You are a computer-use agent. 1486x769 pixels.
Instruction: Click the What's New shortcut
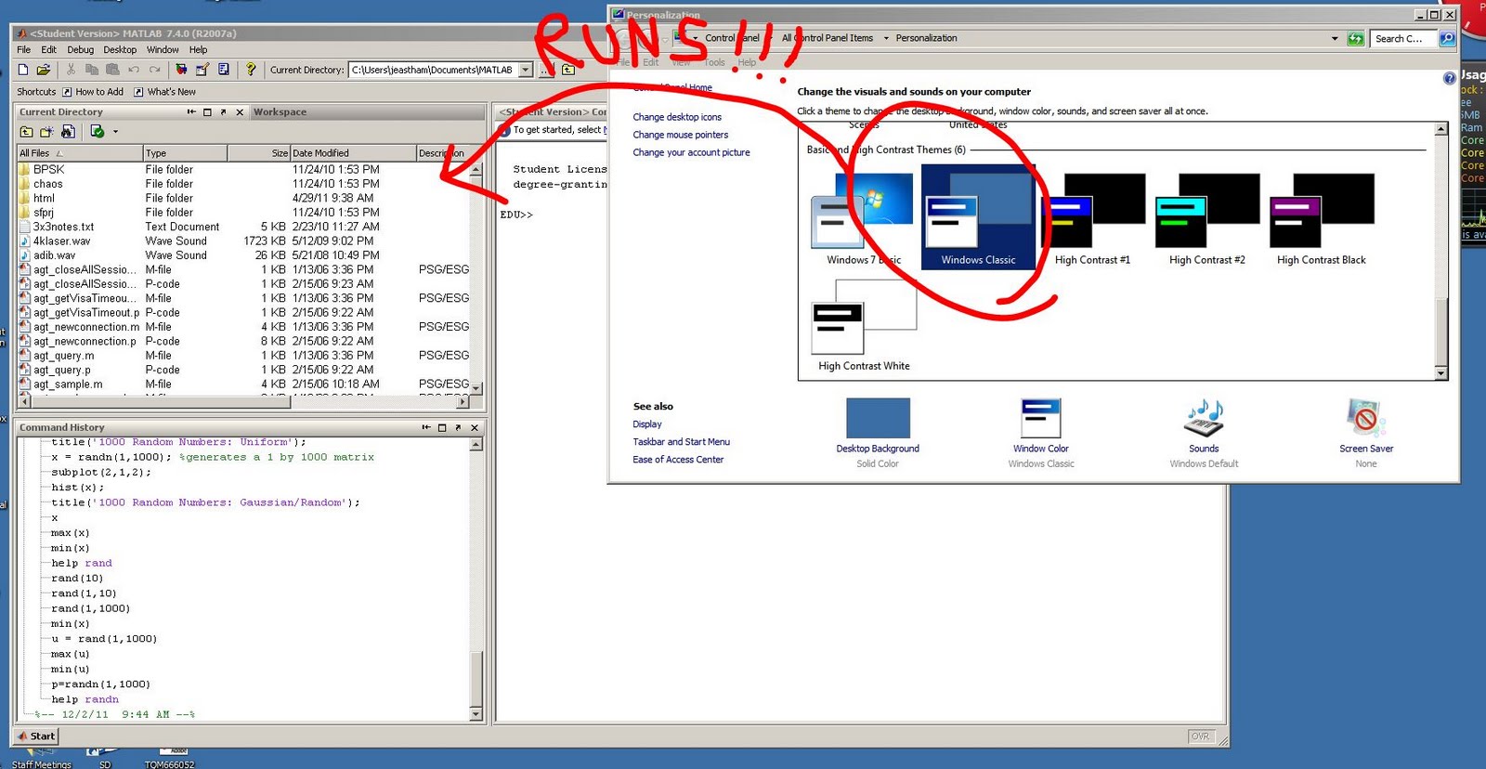click(165, 92)
